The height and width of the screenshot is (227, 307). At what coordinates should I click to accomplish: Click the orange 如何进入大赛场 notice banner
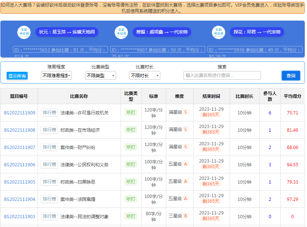pyautogui.click(x=153, y=8)
